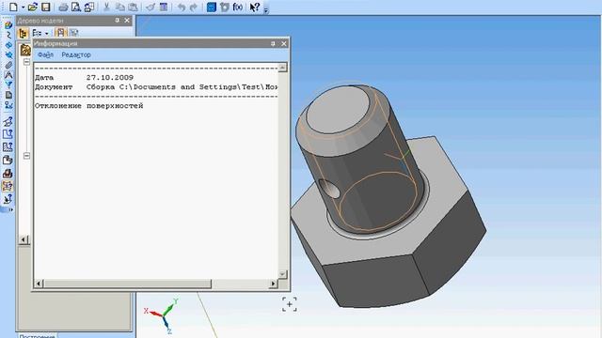
Task: Open the Variables f(x) tool
Action: point(238,7)
